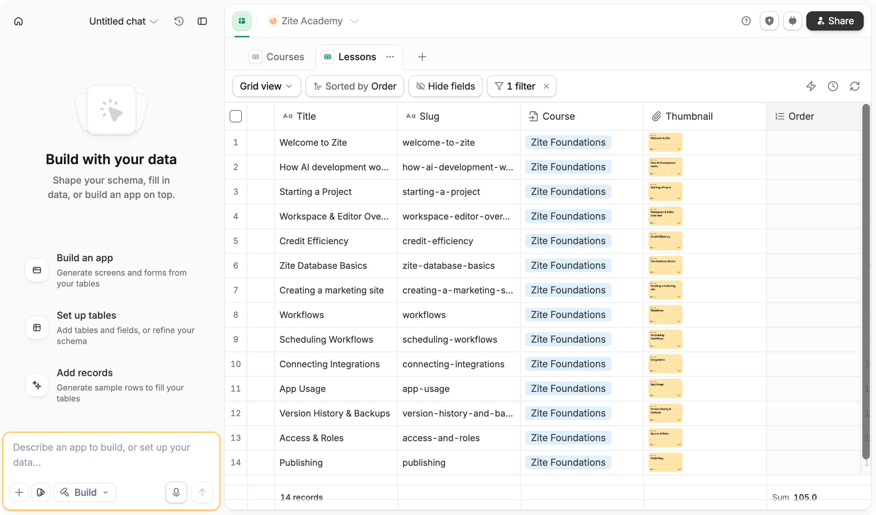Select the 'app-usage' slug cell
This screenshot has width=876, height=515.
coord(459,389)
